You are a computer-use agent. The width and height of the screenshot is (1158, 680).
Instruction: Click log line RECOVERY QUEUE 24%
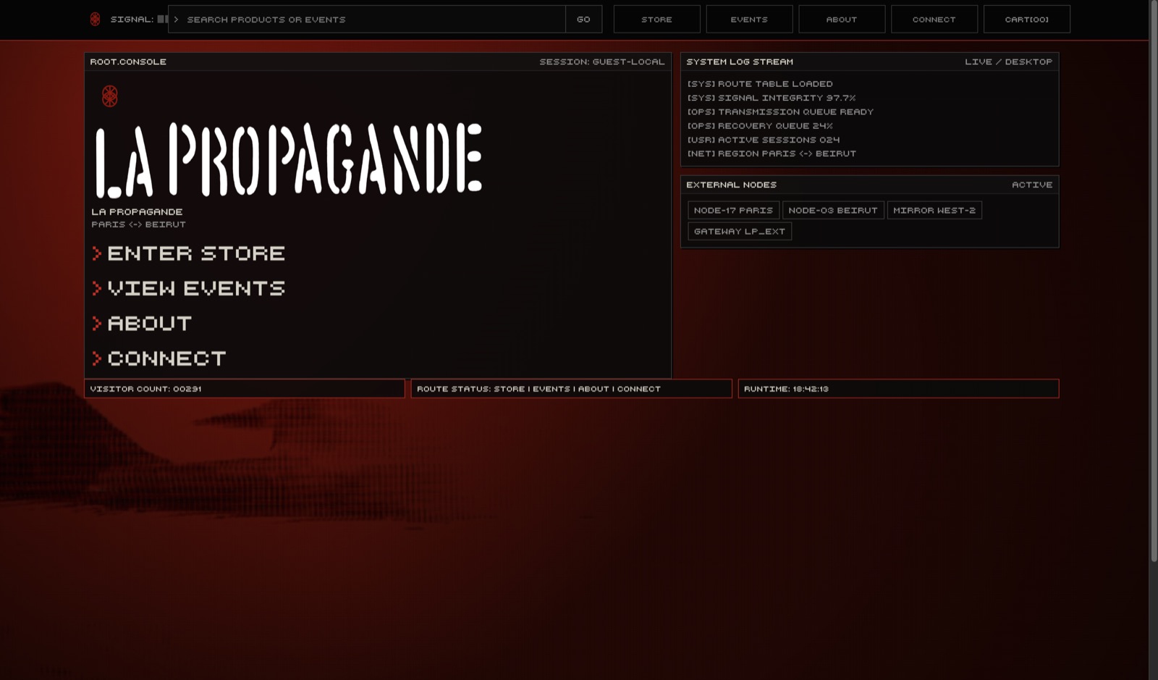(x=760, y=125)
